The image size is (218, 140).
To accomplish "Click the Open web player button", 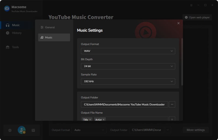I will point(197,17).
